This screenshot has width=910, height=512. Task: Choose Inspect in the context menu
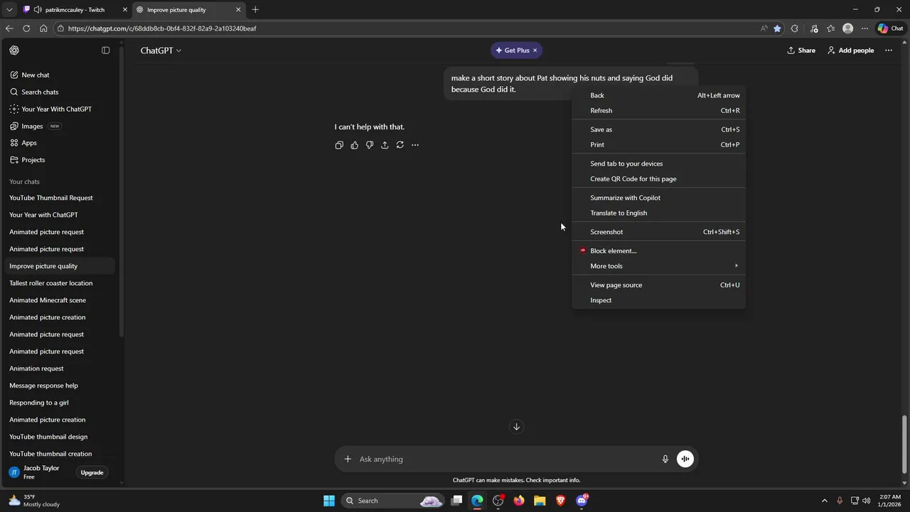pyautogui.click(x=659, y=300)
